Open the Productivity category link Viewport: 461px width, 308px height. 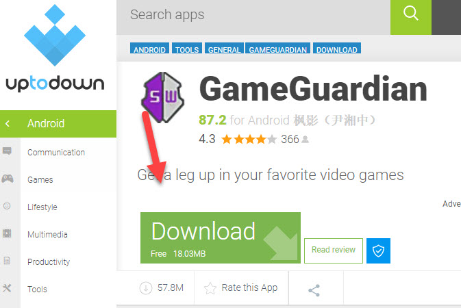point(49,262)
